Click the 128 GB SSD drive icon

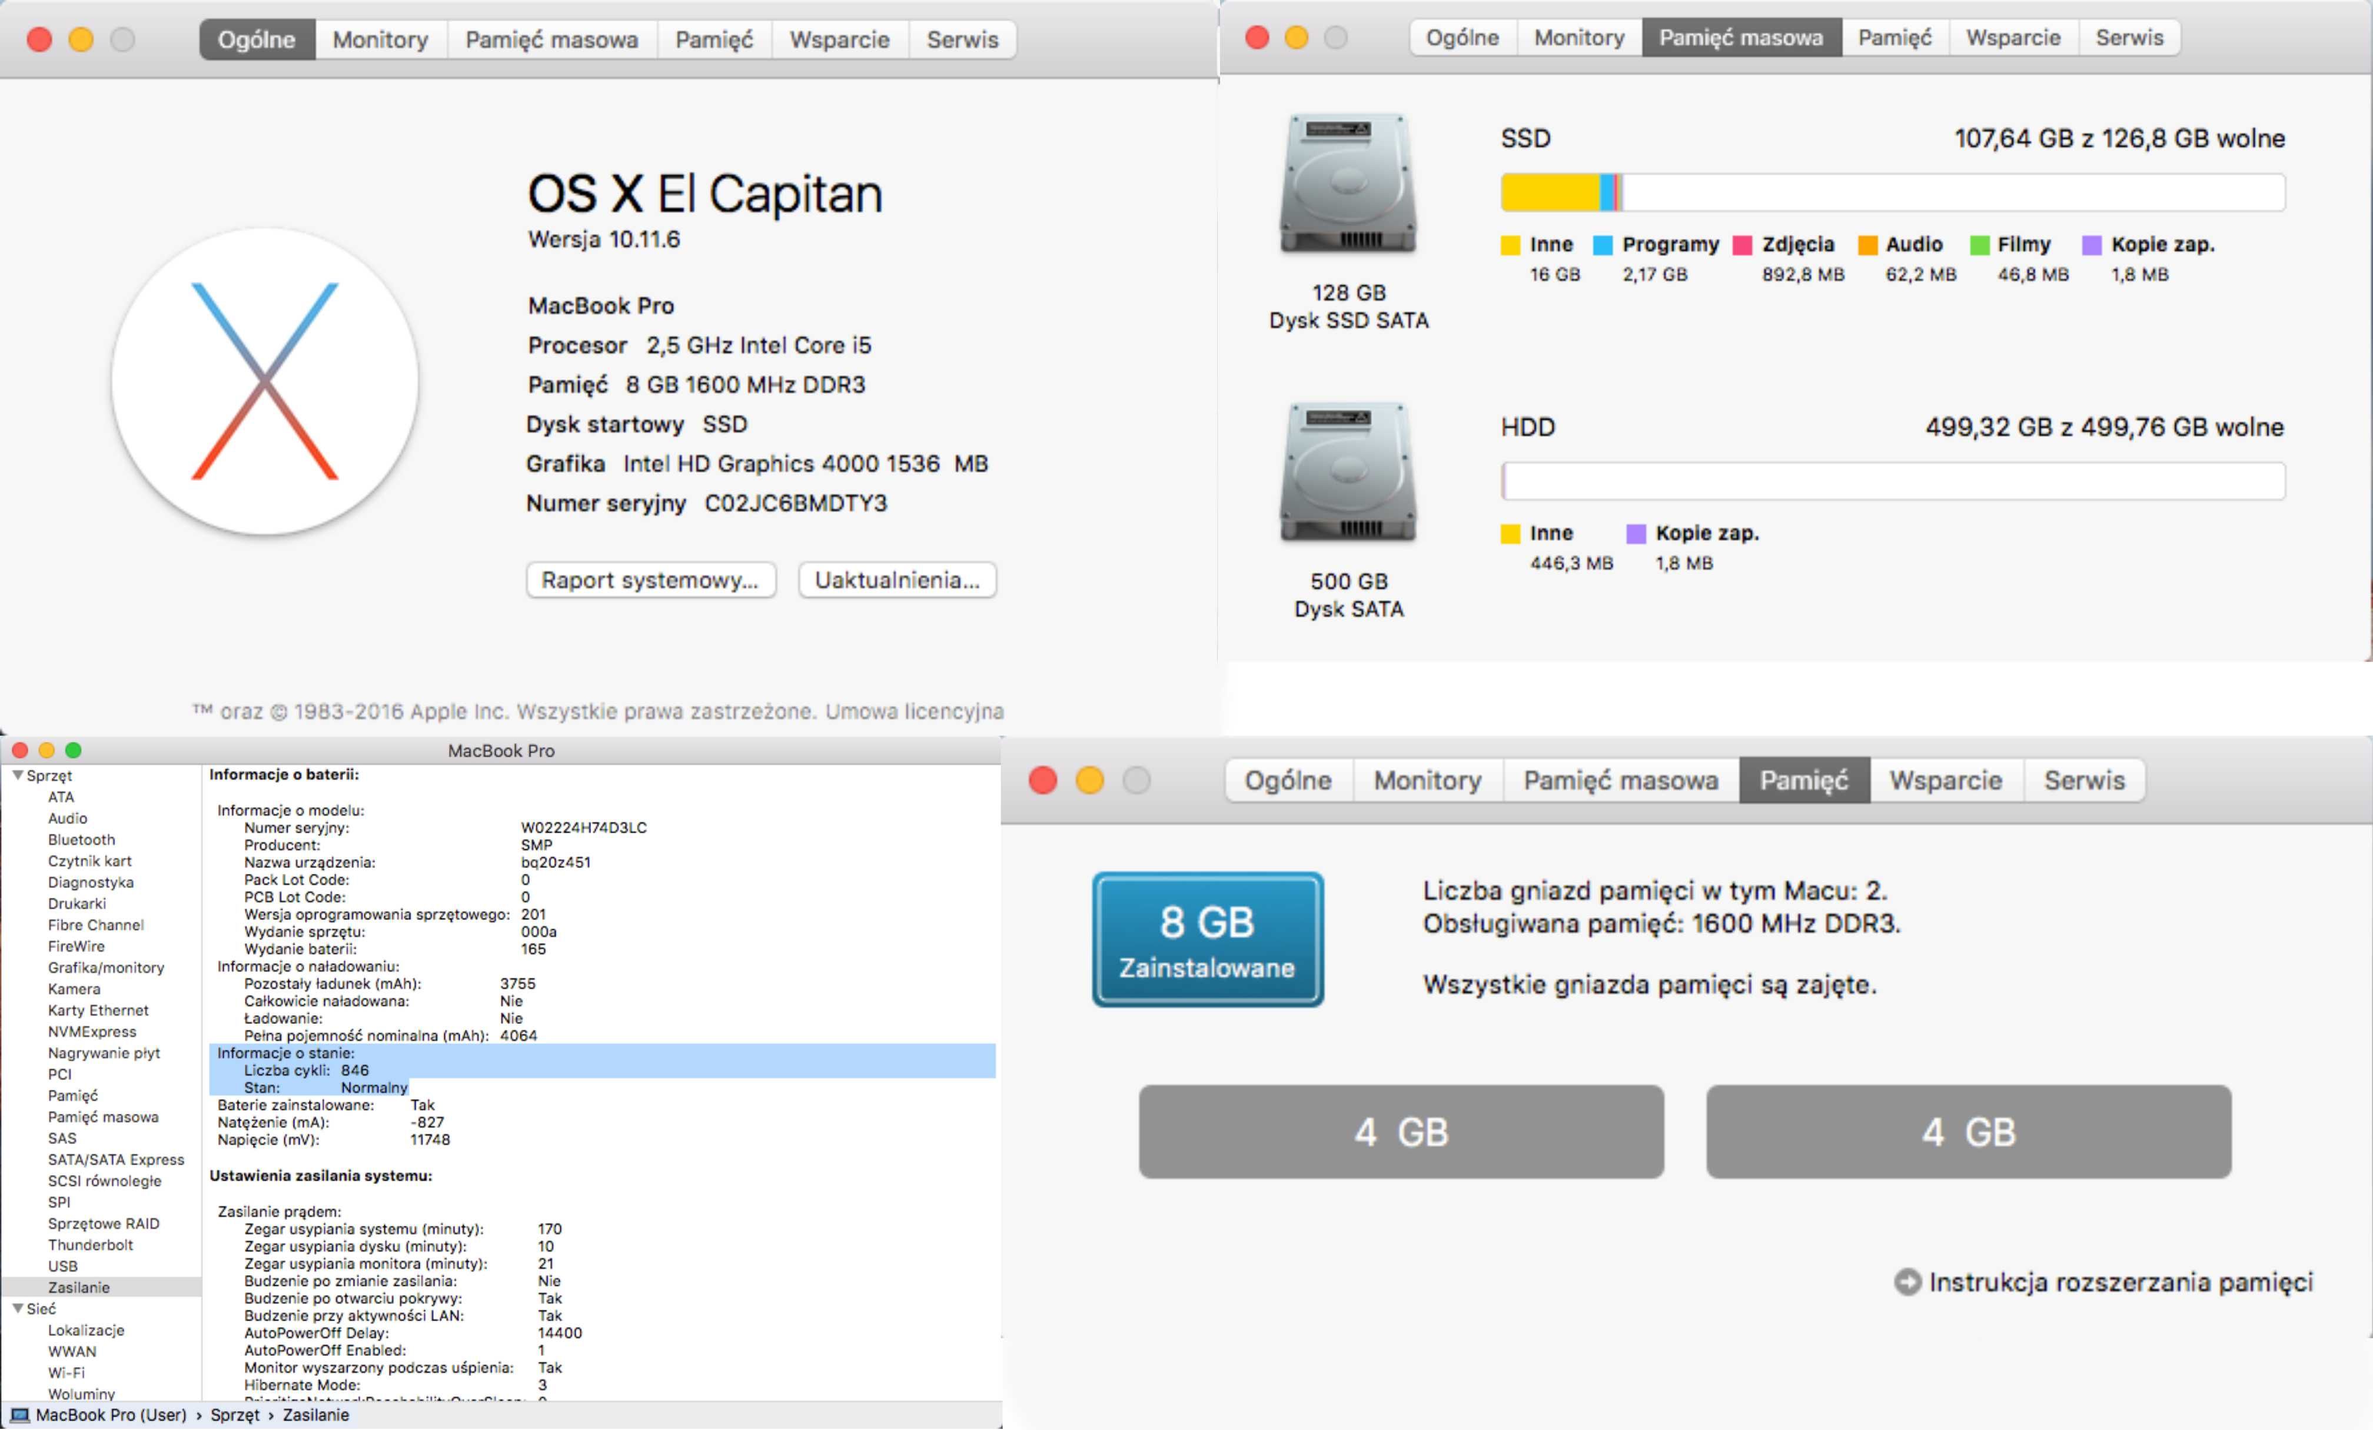[x=1347, y=183]
